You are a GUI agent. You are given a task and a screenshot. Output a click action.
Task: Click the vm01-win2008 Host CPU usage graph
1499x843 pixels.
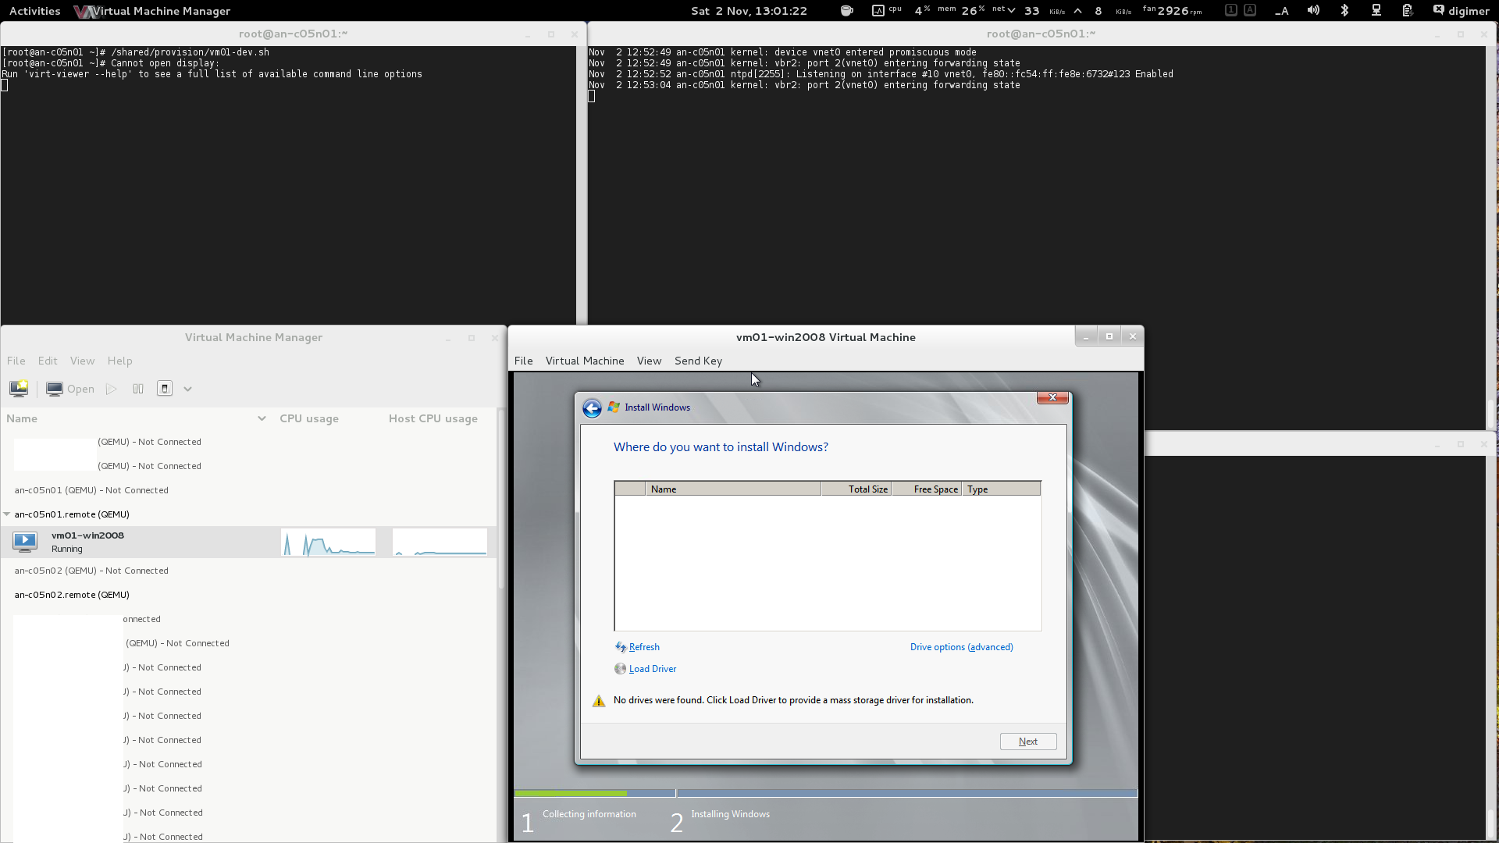(440, 542)
